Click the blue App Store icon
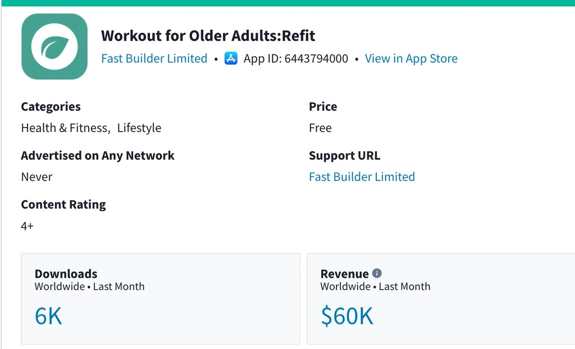575x349 pixels. 231,58
